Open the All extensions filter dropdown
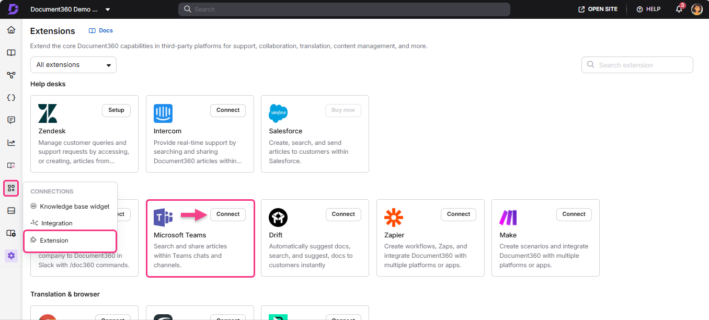The width and height of the screenshot is (709, 320). [x=73, y=64]
